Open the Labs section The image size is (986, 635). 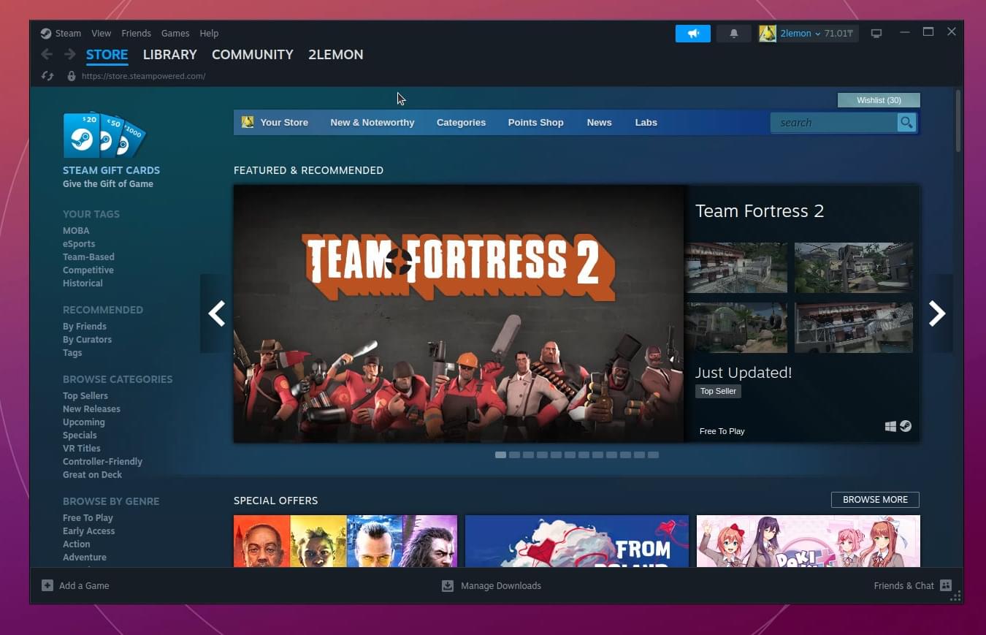(646, 122)
